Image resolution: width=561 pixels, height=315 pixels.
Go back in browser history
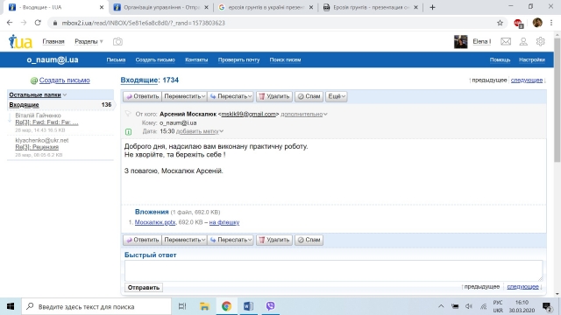point(10,23)
